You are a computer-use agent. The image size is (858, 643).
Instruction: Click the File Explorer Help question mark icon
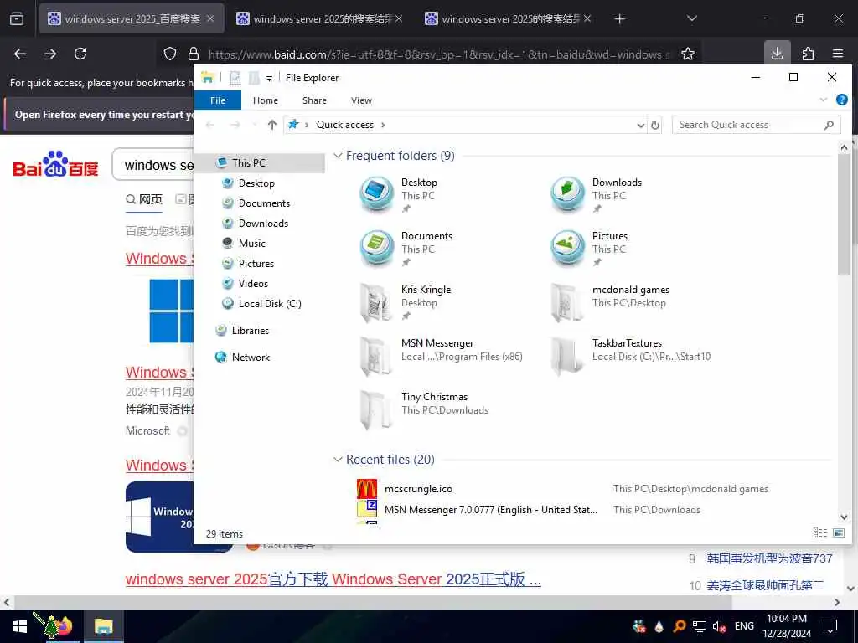pos(841,100)
